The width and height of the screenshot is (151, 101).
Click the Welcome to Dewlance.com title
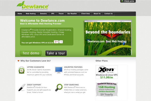pyautogui.click(x=42, y=21)
